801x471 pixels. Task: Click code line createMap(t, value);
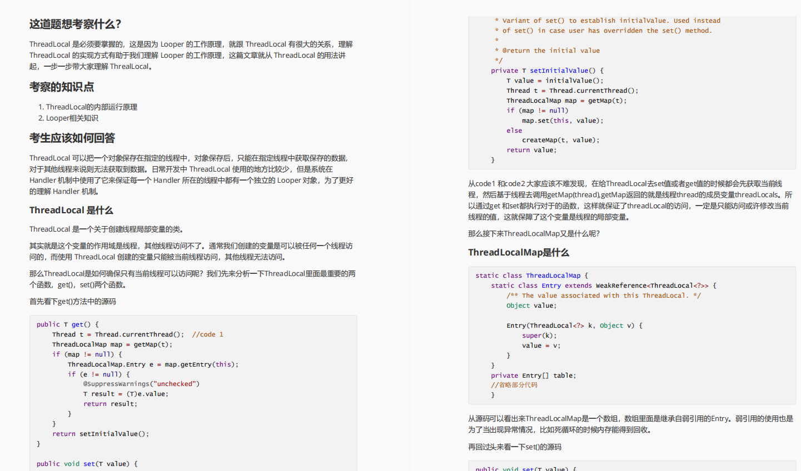click(561, 140)
